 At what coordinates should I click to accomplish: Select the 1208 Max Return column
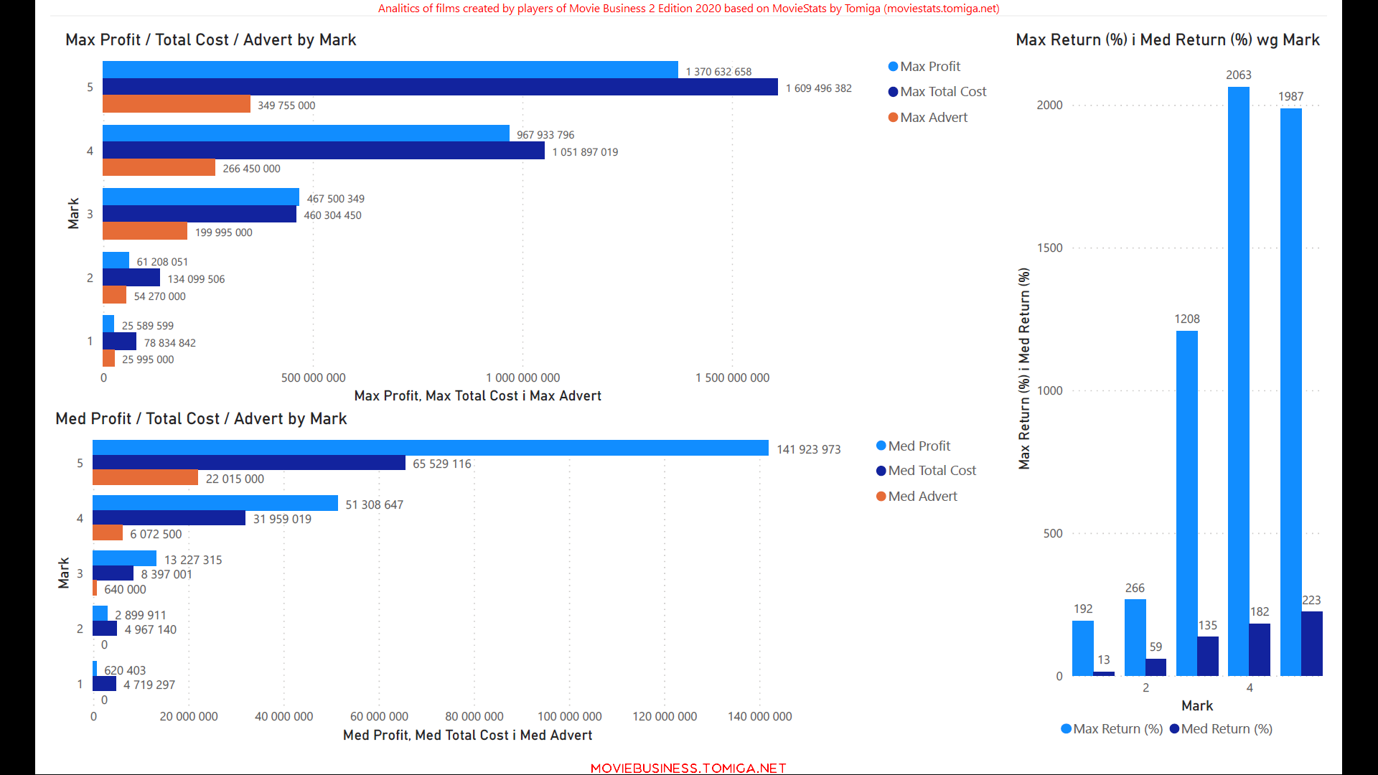point(1186,502)
